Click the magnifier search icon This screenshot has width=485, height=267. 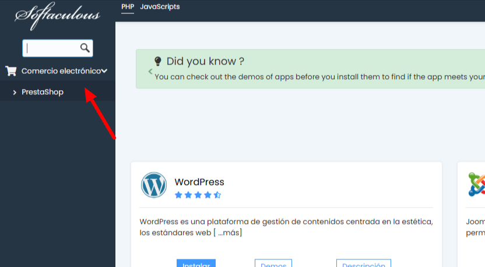tap(85, 48)
